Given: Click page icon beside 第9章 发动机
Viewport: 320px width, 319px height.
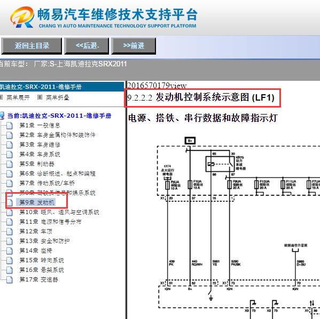Looking at the screenshot, I should 10,203.
